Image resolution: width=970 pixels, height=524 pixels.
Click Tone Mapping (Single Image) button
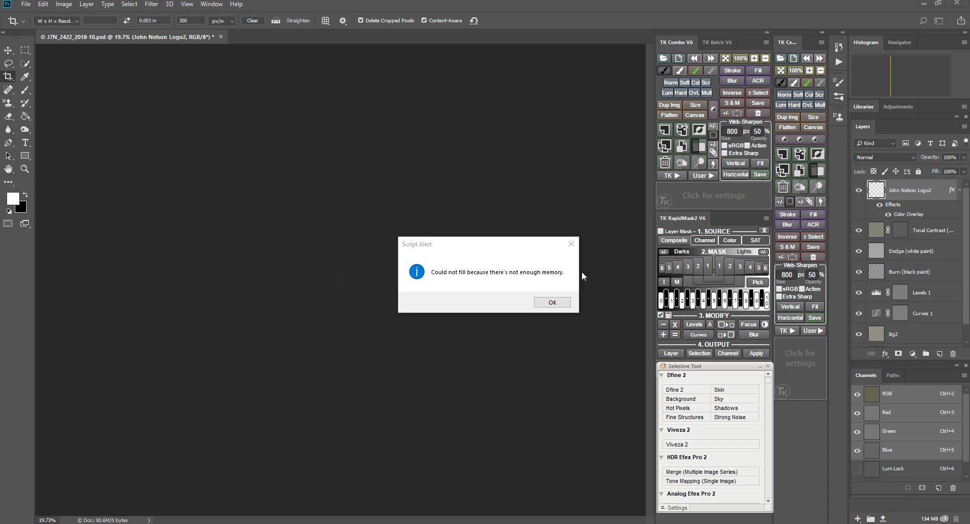tap(711, 481)
